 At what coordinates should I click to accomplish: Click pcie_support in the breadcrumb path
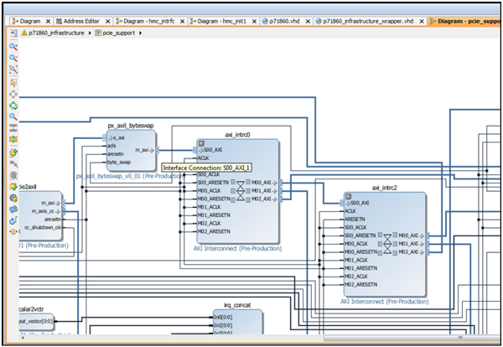118,32
